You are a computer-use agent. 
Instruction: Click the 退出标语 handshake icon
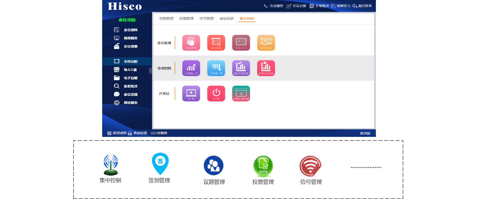(266, 43)
